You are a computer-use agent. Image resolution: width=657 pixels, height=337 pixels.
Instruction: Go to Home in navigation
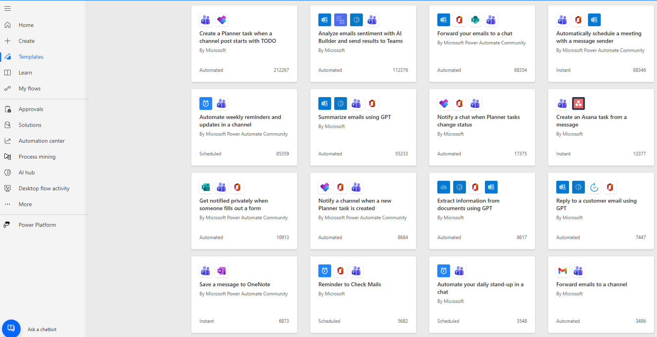point(26,25)
